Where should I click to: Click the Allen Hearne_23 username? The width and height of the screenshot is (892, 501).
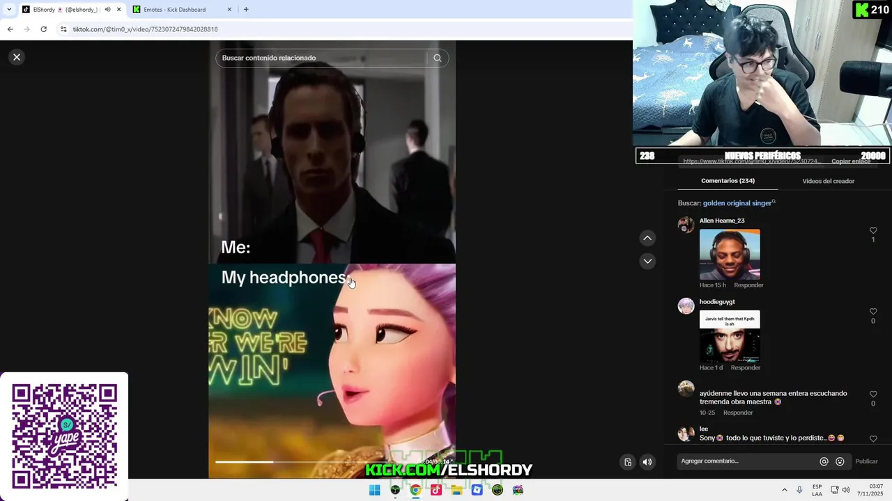point(722,221)
